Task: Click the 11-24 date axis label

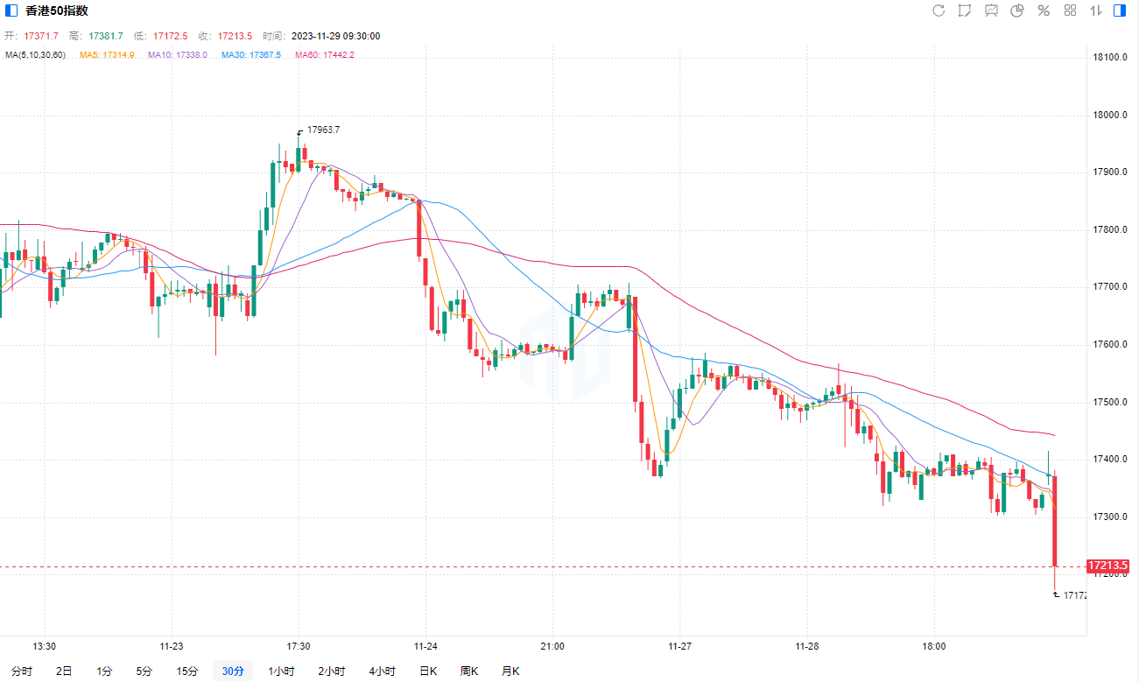Action: [x=425, y=646]
